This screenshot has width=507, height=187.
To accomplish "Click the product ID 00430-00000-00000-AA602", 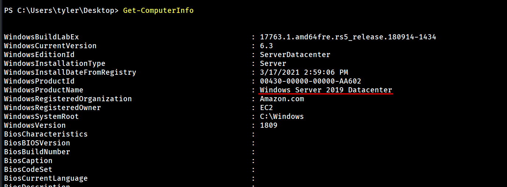I will pos(310,81).
